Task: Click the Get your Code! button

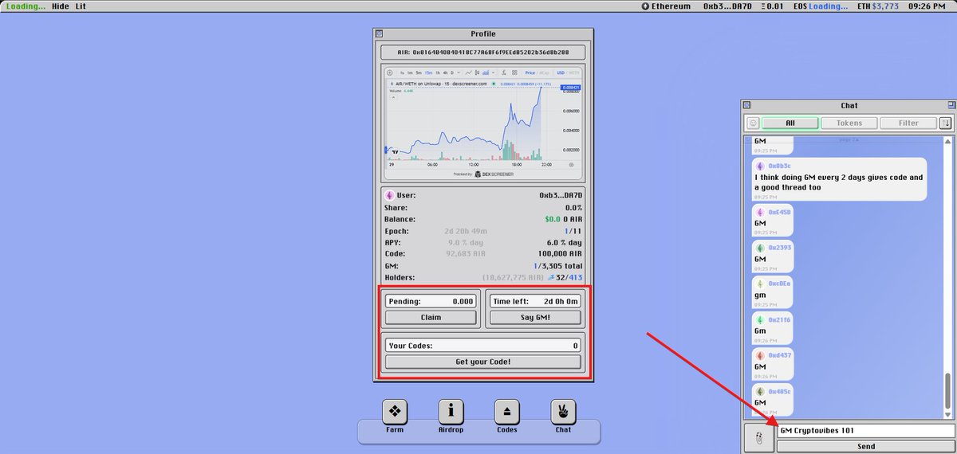Action: pyautogui.click(x=483, y=362)
